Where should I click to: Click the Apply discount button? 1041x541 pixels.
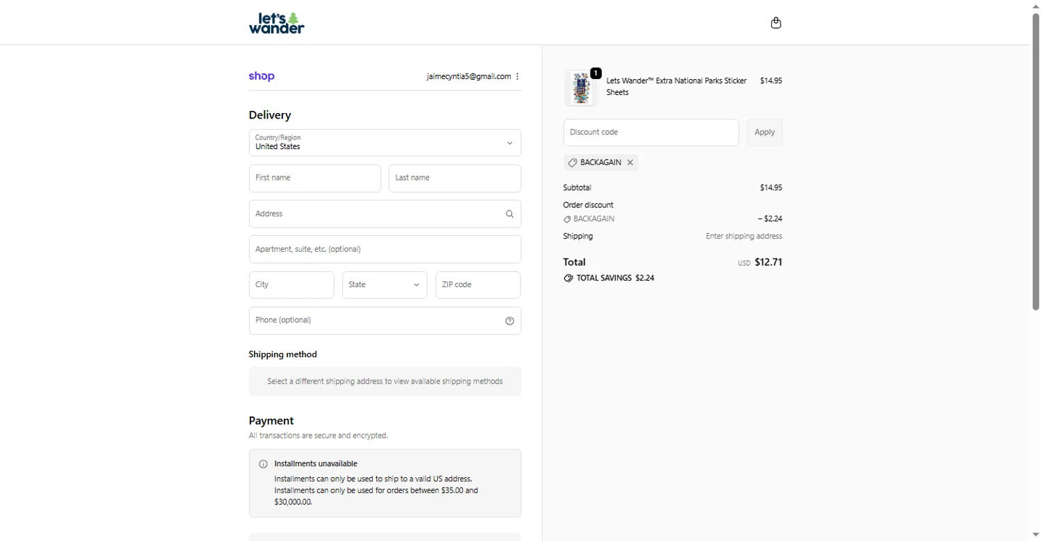tap(764, 132)
